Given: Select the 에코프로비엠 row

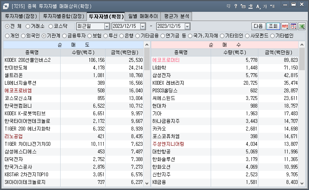Looking at the screenshot, I should [73, 91].
